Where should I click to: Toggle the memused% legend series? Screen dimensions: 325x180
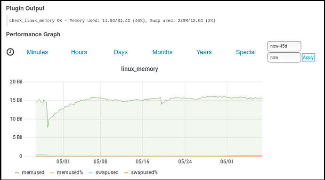[70, 172]
